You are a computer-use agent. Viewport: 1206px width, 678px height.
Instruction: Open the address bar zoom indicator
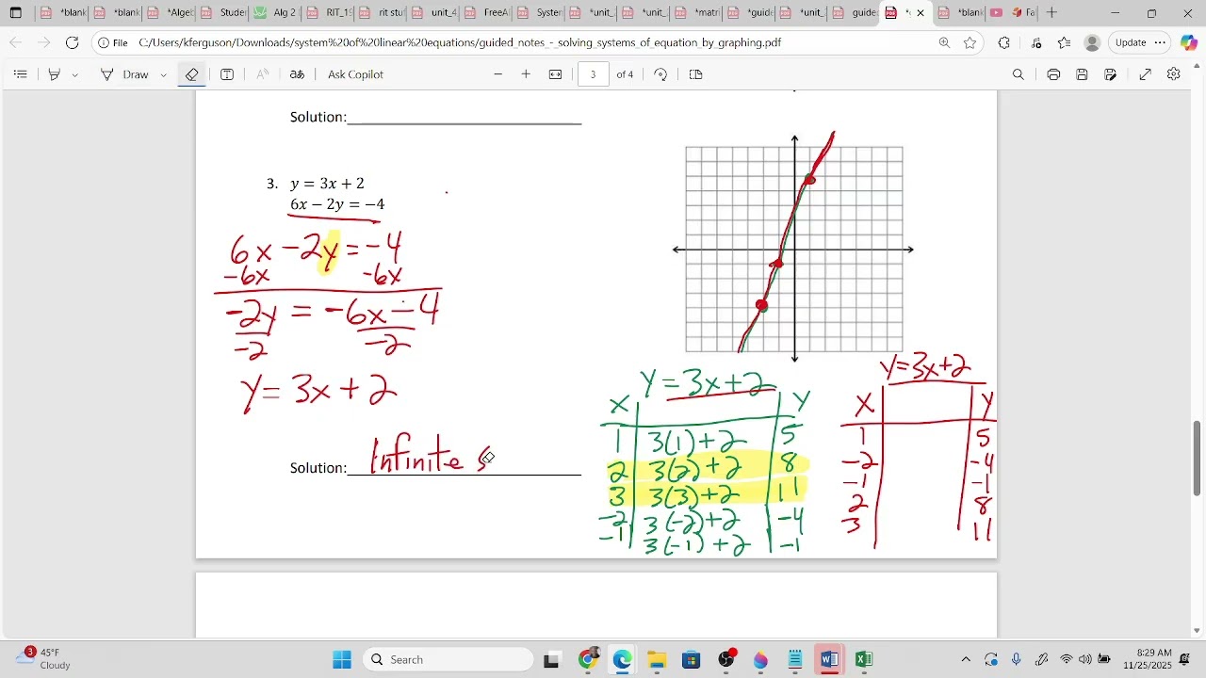(x=944, y=42)
